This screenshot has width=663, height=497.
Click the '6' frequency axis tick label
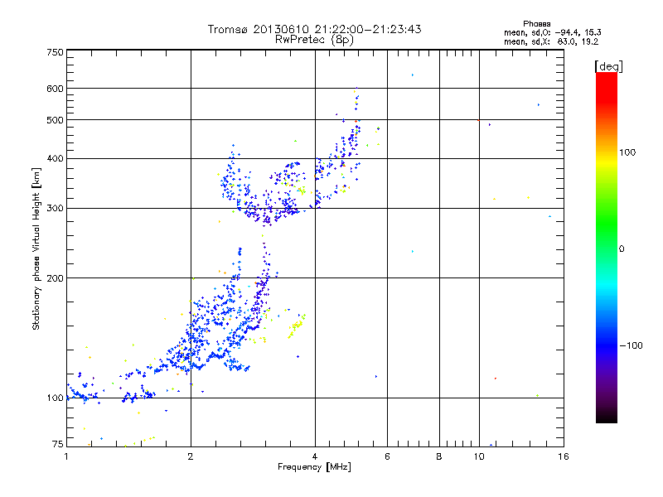pyautogui.click(x=387, y=456)
